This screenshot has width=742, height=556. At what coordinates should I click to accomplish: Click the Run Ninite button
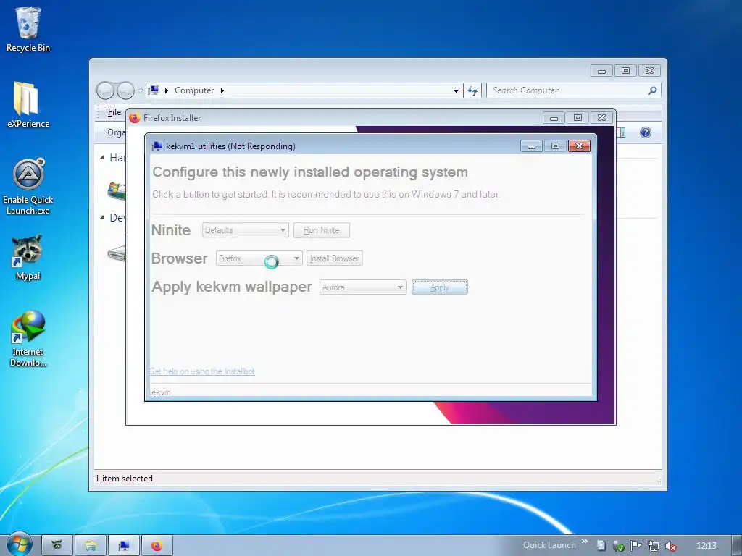321,230
